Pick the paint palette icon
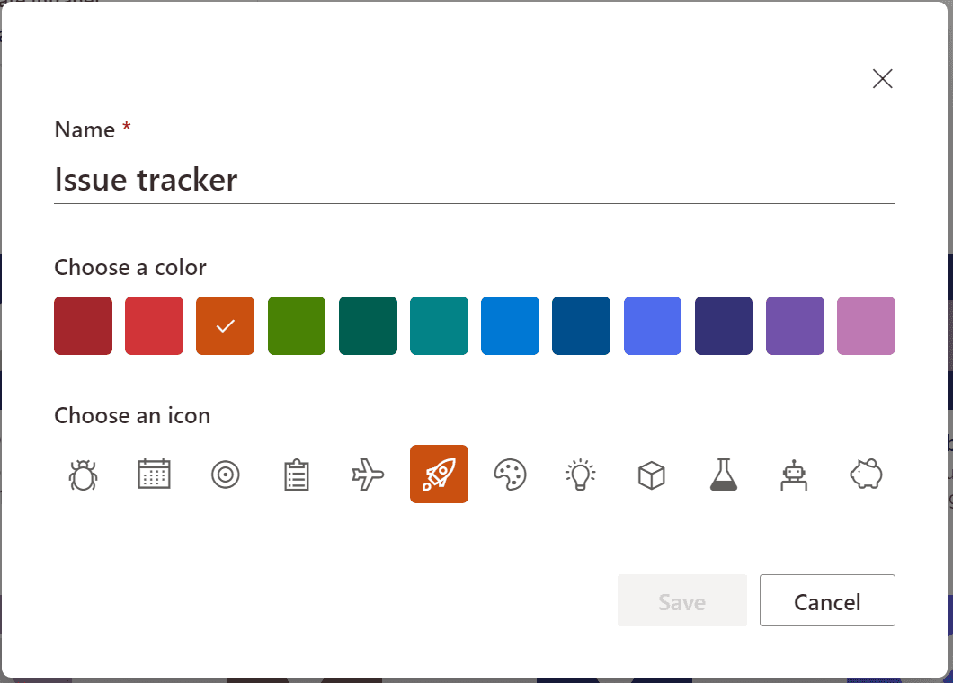 pyautogui.click(x=510, y=474)
